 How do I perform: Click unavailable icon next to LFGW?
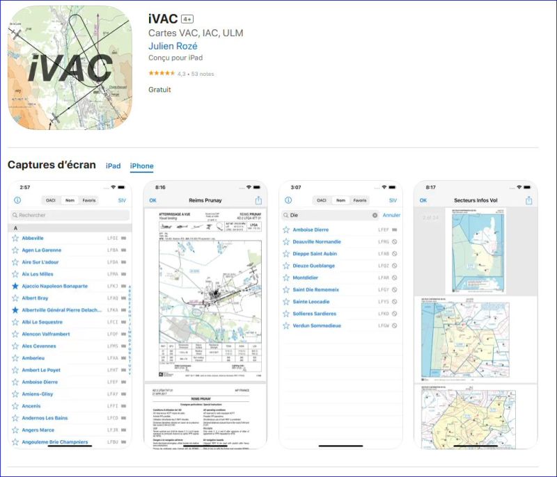point(394,325)
